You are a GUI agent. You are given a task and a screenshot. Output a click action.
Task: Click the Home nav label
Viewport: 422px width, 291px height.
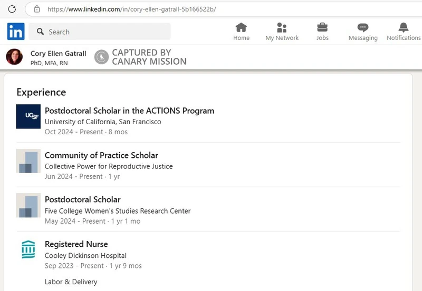pos(242,38)
